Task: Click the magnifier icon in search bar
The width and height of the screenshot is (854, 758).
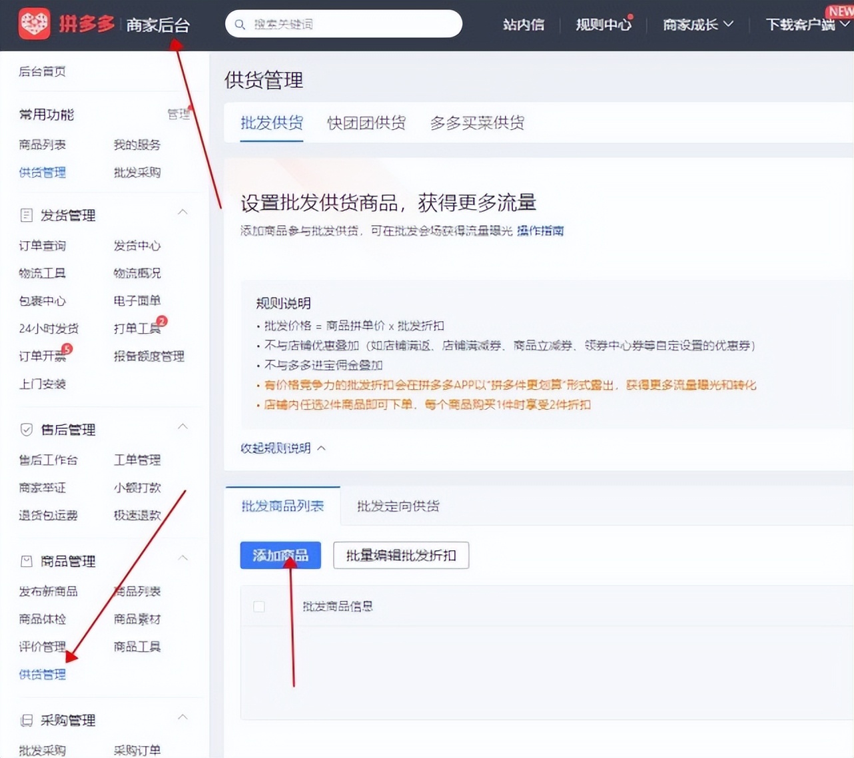Action: (240, 24)
